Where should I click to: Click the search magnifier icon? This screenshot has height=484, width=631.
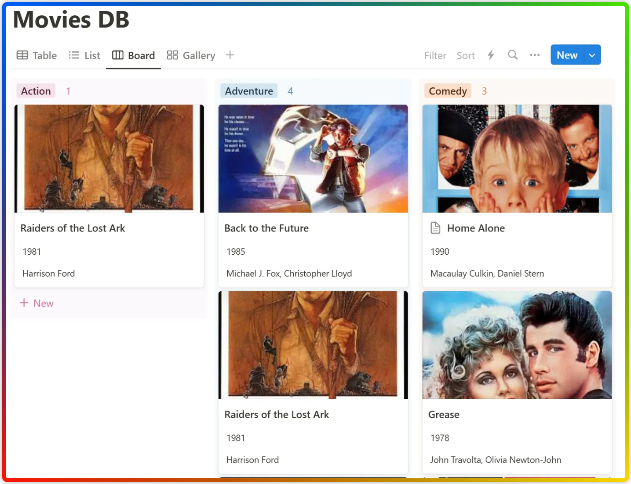pyautogui.click(x=512, y=55)
